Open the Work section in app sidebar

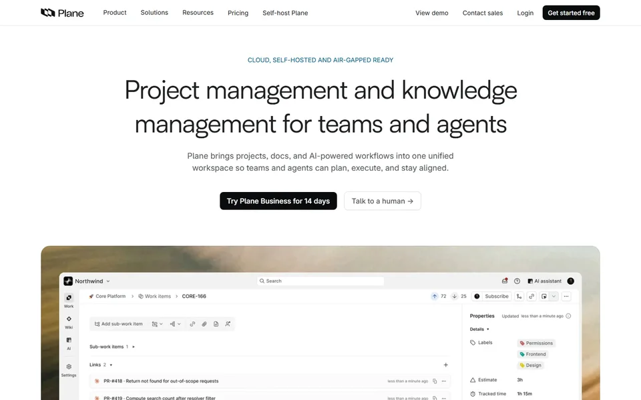click(x=69, y=301)
